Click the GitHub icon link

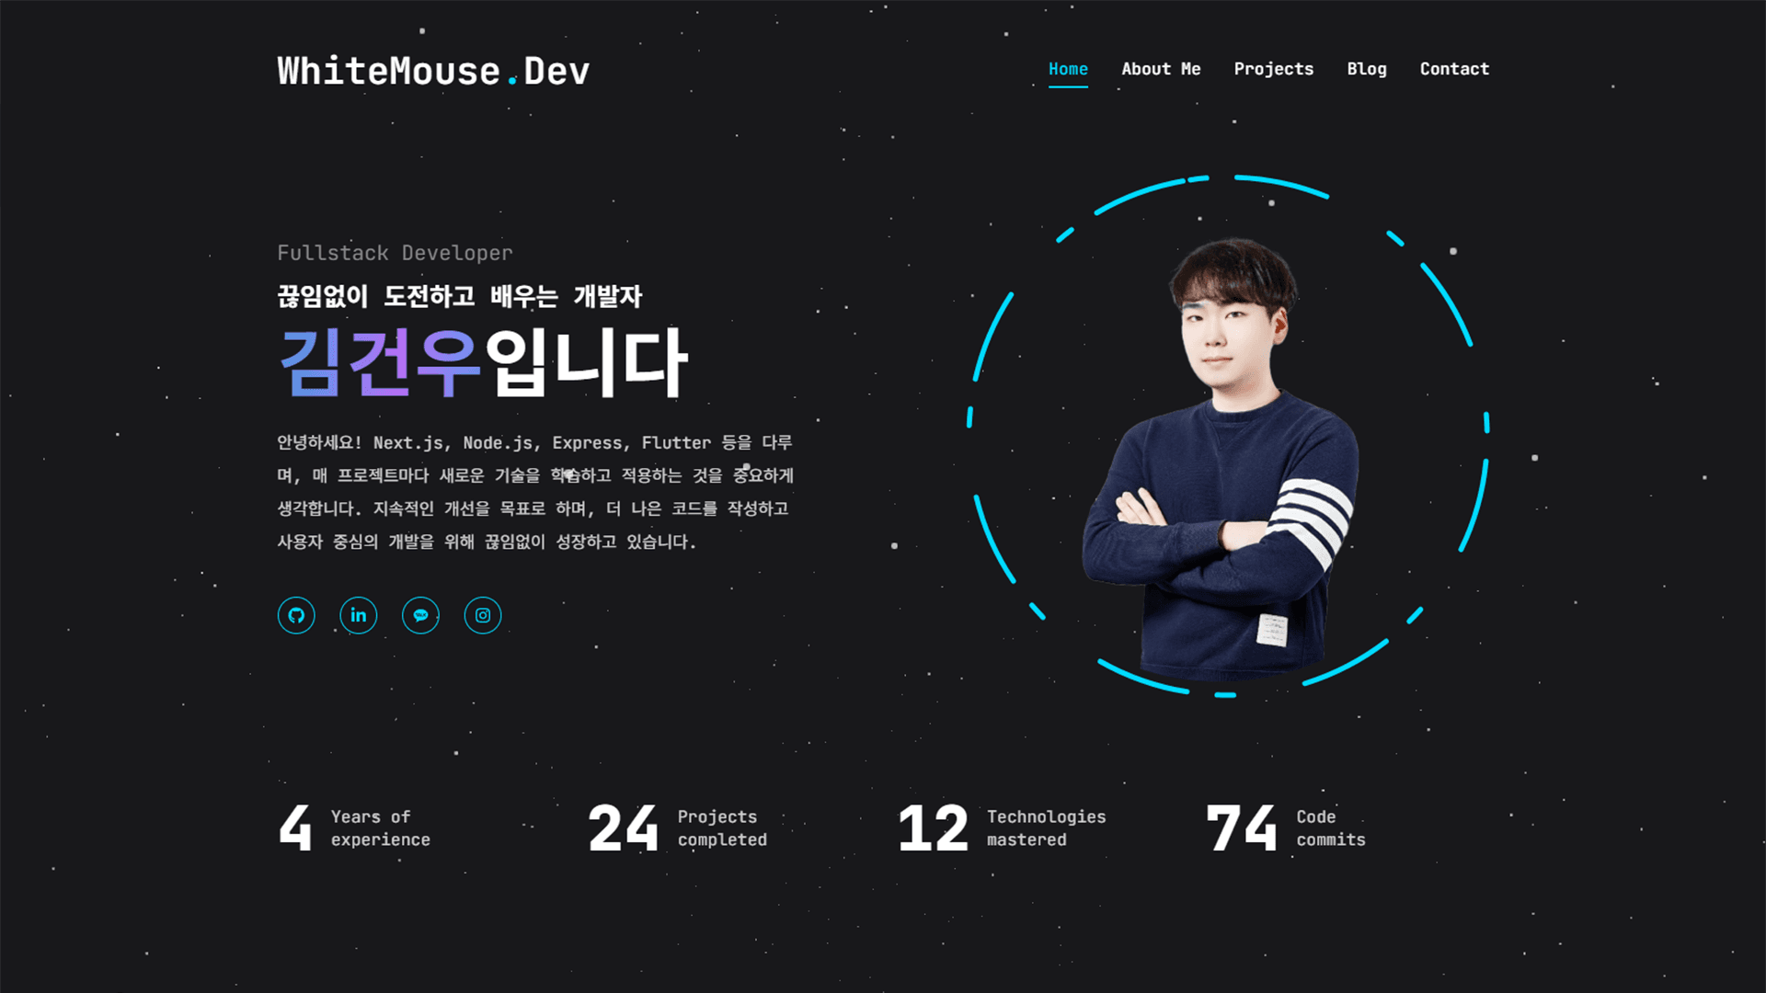[x=296, y=615]
